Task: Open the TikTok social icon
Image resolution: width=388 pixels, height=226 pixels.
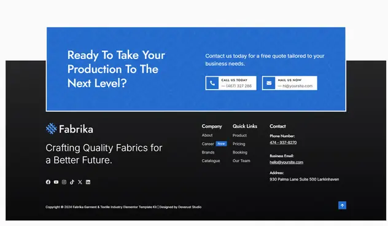Action: click(x=72, y=182)
